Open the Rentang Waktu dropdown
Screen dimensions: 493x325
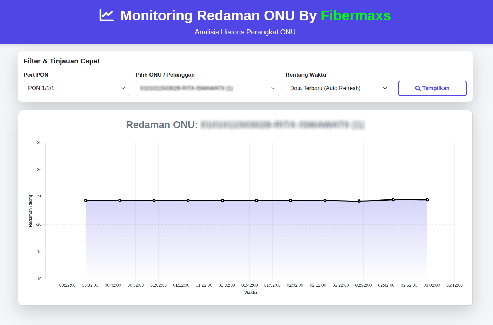(x=338, y=88)
